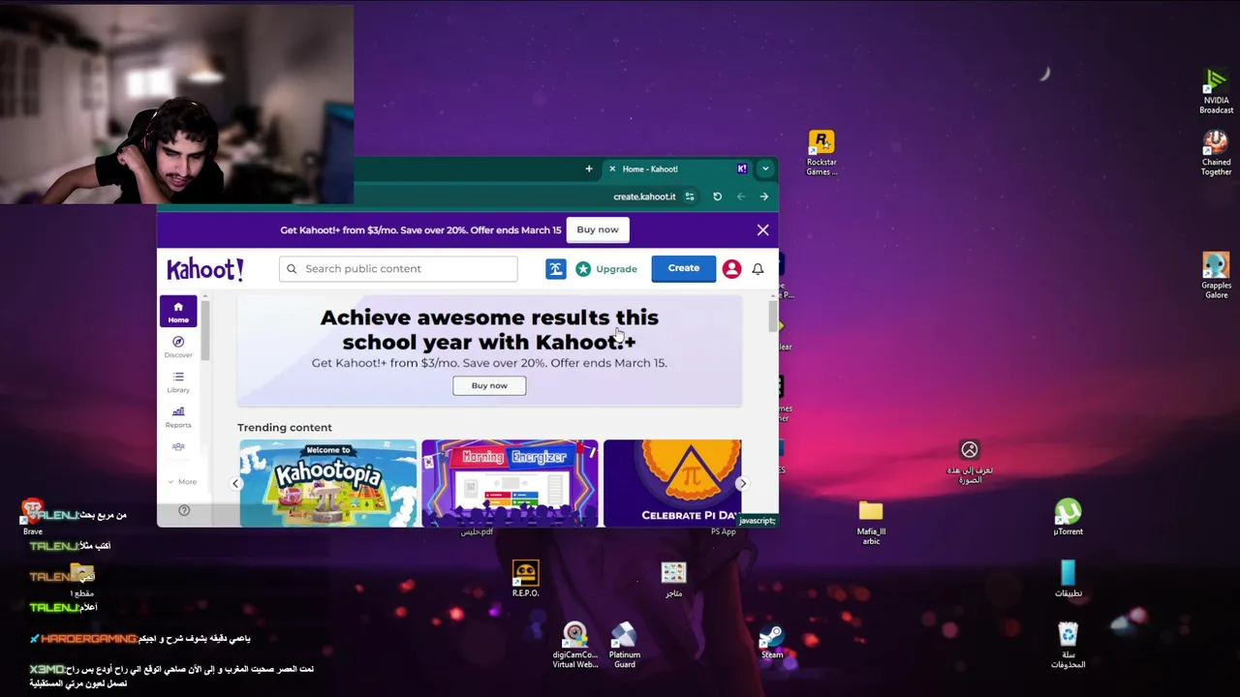Open the red profile avatar menu

pos(731,269)
